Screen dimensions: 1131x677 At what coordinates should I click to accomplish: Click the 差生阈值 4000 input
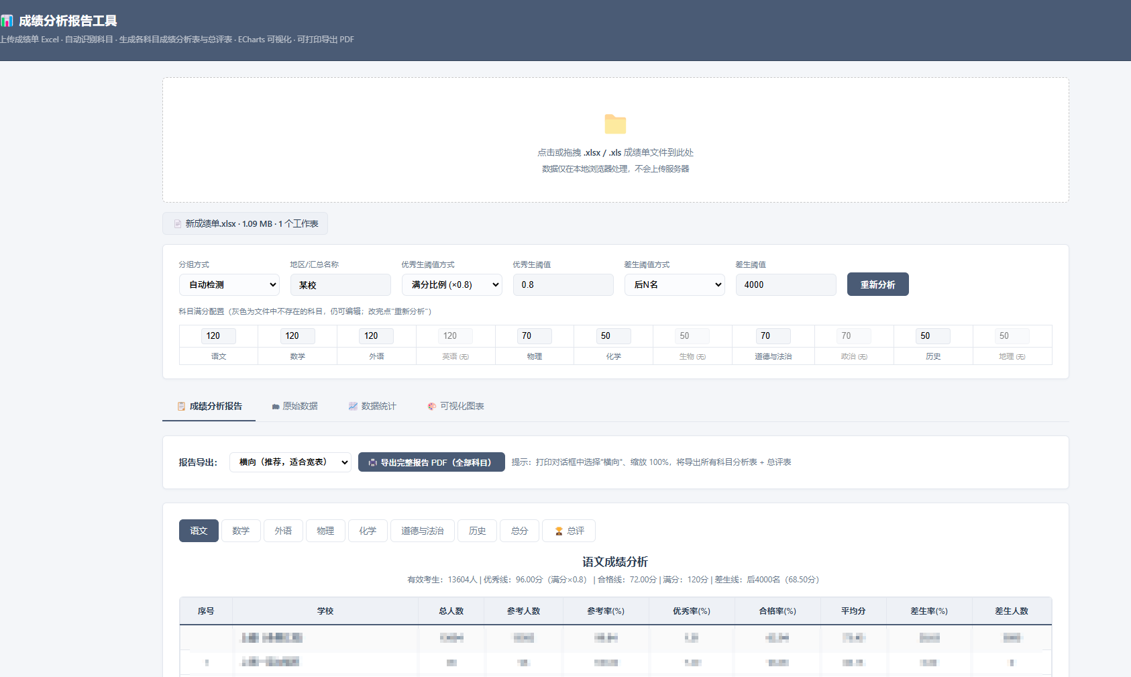[x=786, y=284]
